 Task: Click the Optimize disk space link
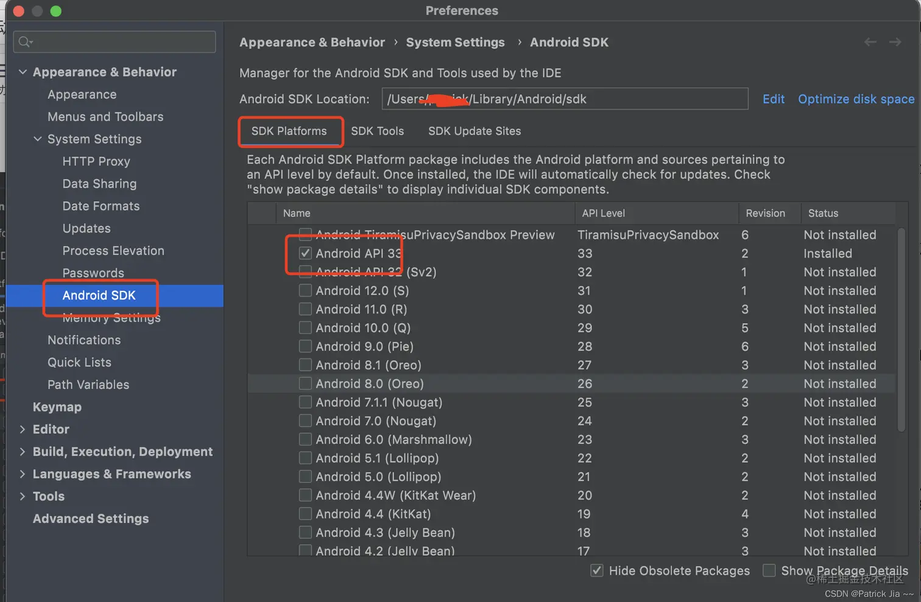[x=856, y=99]
